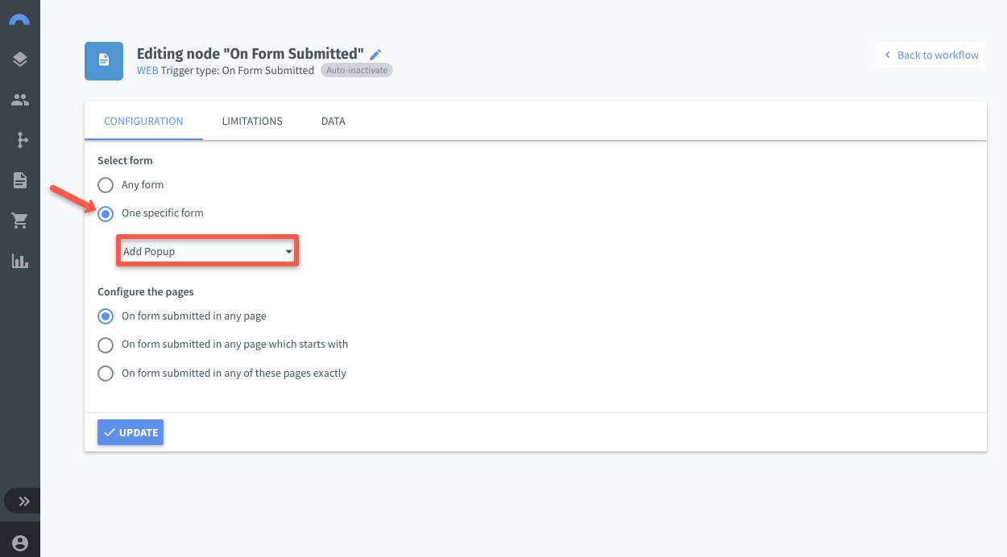1007x557 pixels.
Task: Choose 'any page which starts with' option
Action: (106, 345)
